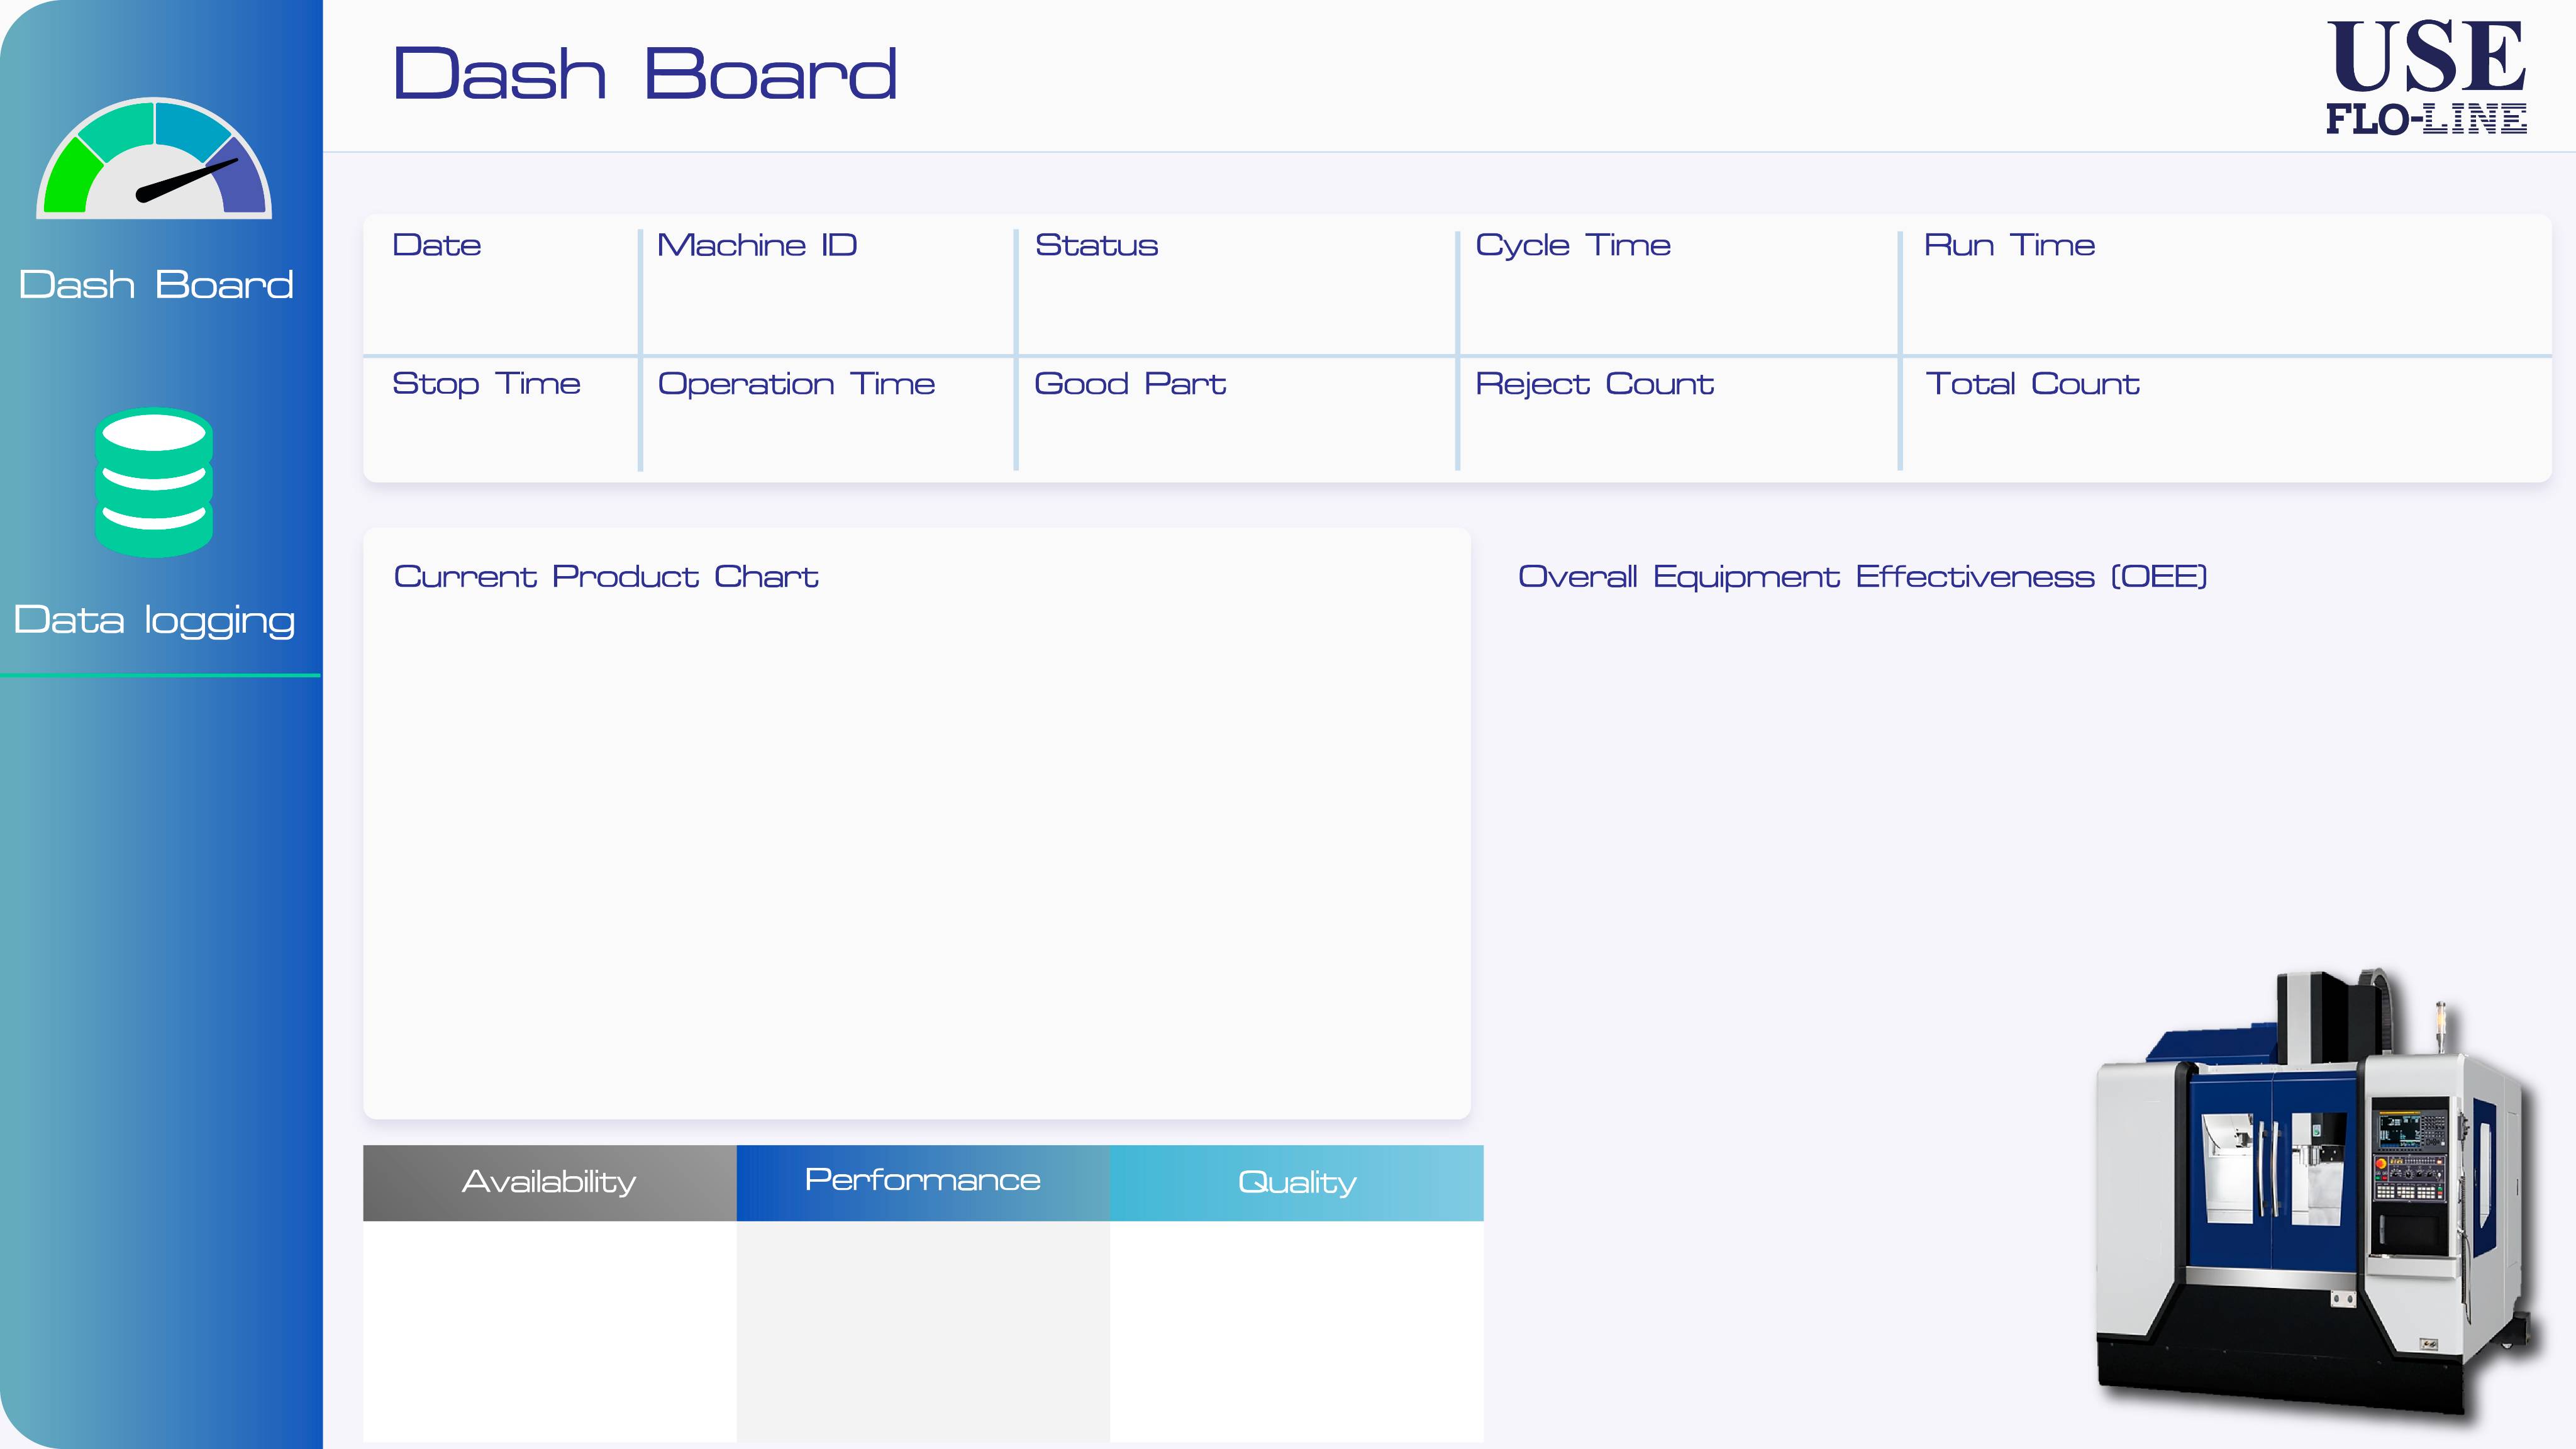Select the Availability header
The height and width of the screenshot is (1449, 2576).
(x=549, y=1183)
